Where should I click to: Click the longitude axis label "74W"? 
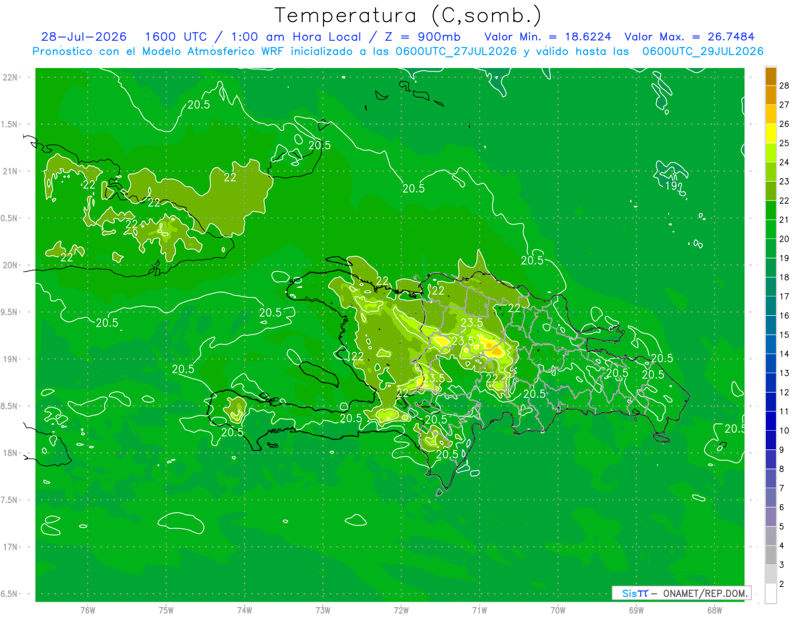click(x=245, y=610)
